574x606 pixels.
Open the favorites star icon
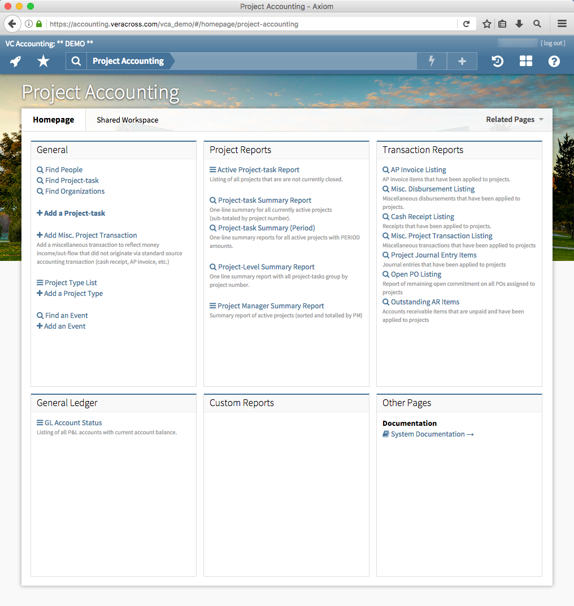pyautogui.click(x=43, y=61)
